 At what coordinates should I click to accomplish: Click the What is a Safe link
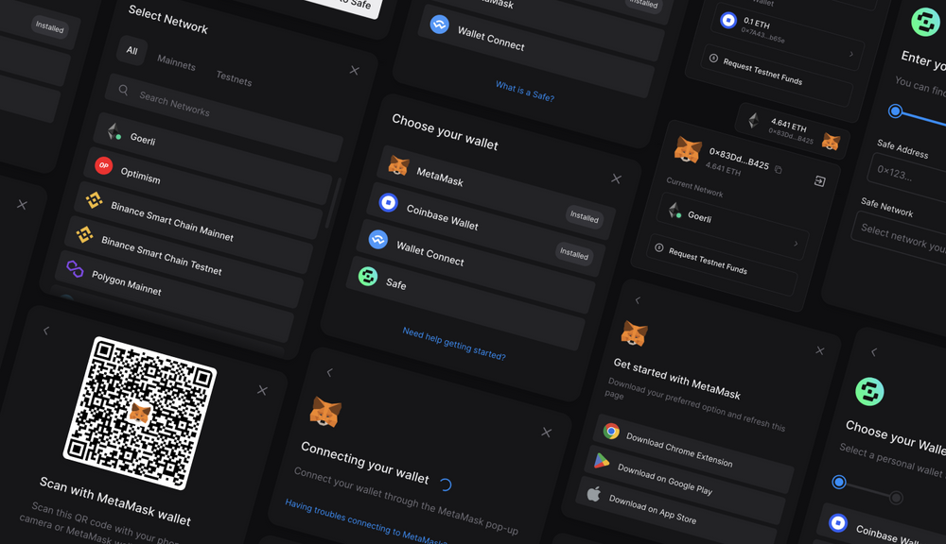(x=525, y=92)
